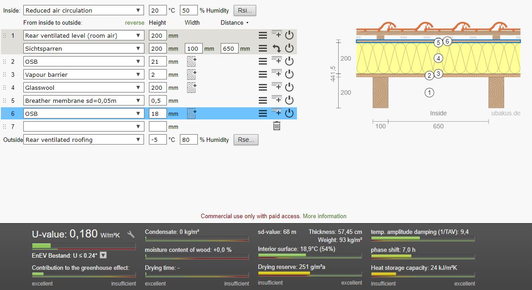This screenshot has width=532, height=290.
Task: Open hamburger menu for Glasswool layer
Action: click(x=263, y=88)
